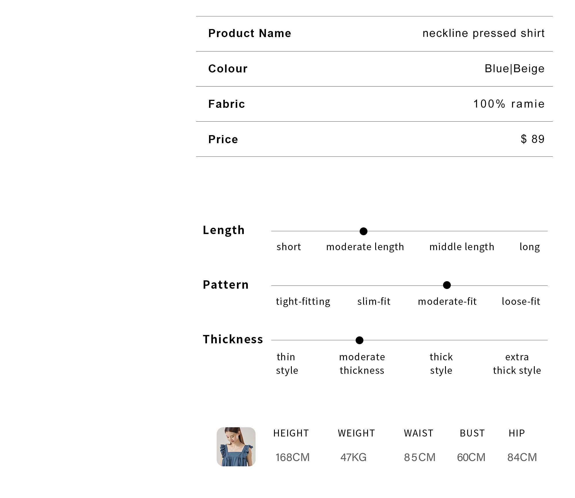Click the model thumbnail photo
This screenshot has width=575, height=498.
(x=236, y=447)
